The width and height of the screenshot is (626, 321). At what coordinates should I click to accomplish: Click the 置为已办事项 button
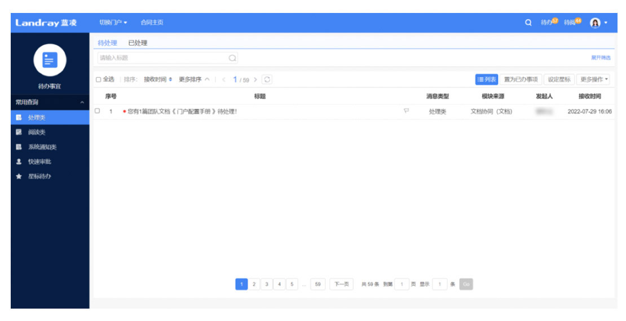click(x=521, y=79)
